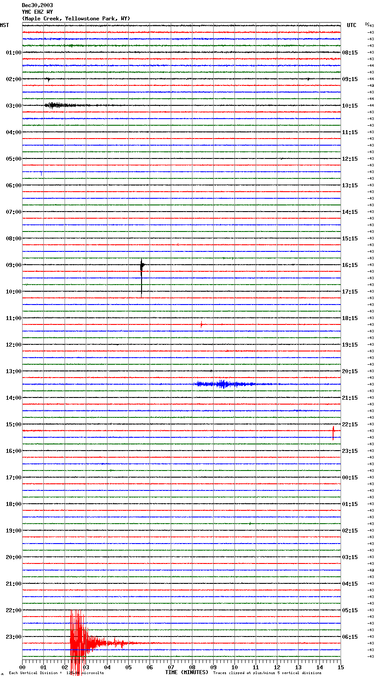Click the 06:15 UTC time label
Viewport: 376px width, 679px height.
(350, 637)
